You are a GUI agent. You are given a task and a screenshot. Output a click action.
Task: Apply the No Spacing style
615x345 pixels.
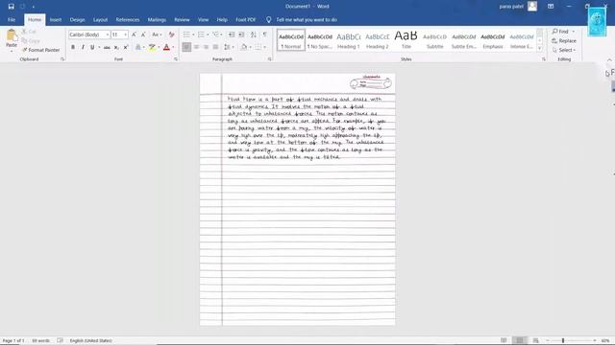point(320,40)
